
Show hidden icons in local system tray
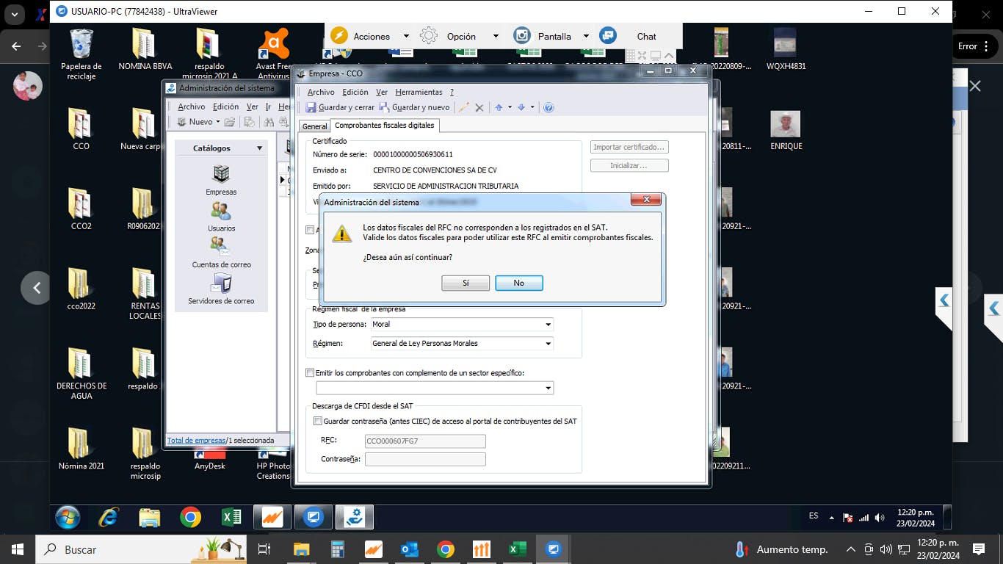[x=851, y=549]
